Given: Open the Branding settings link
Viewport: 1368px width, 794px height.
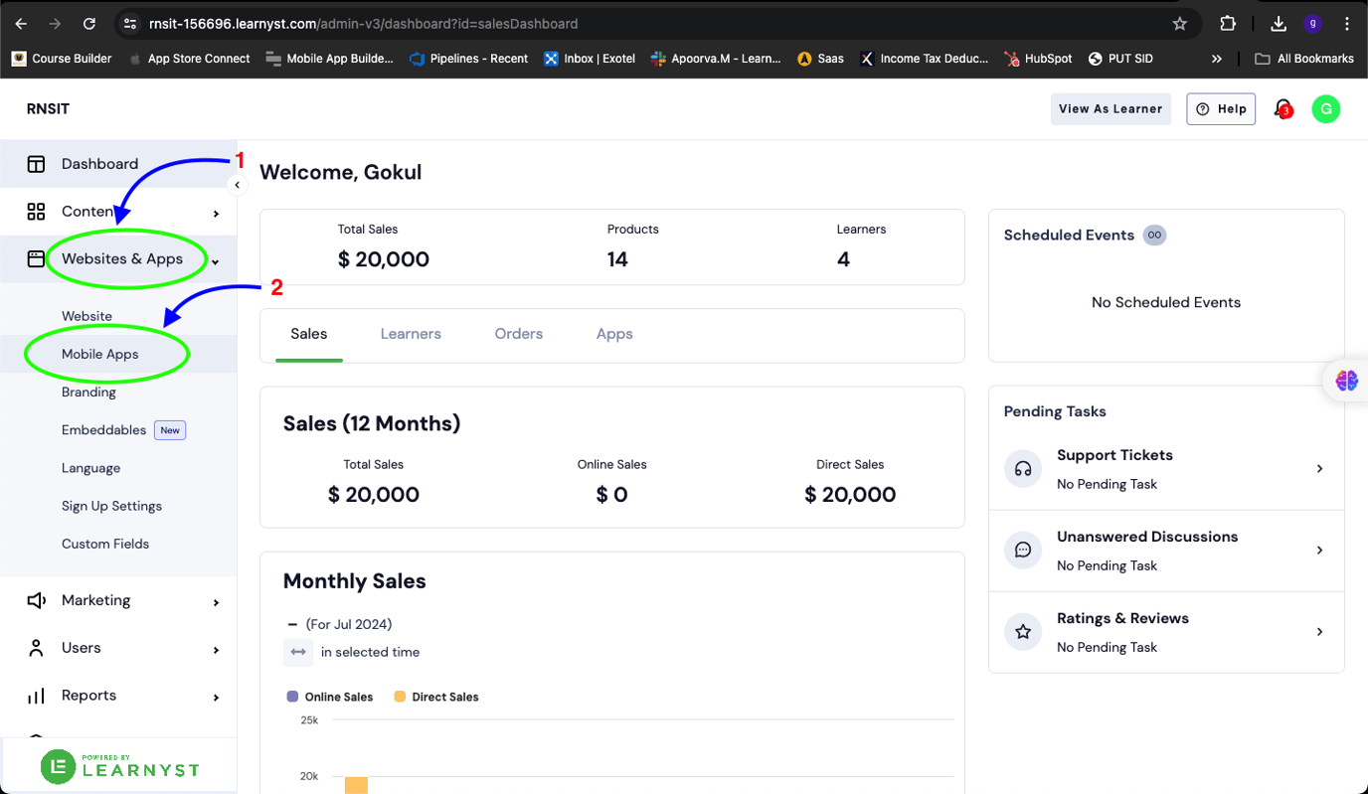Looking at the screenshot, I should coord(88,393).
